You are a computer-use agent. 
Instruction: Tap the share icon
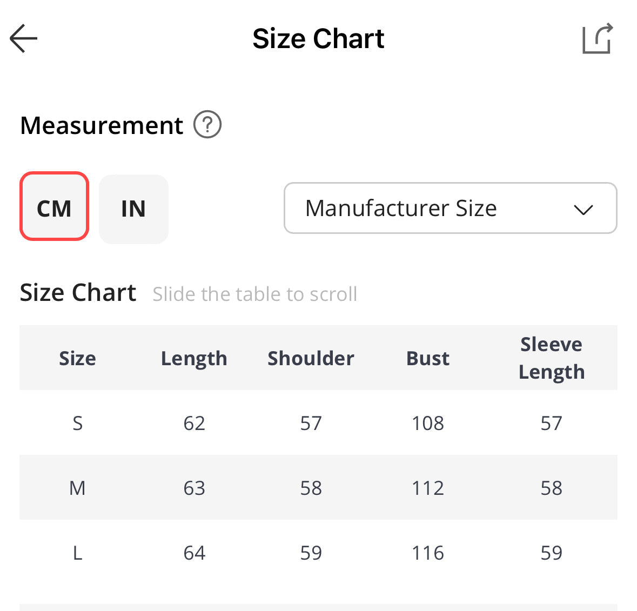click(x=598, y=38)
